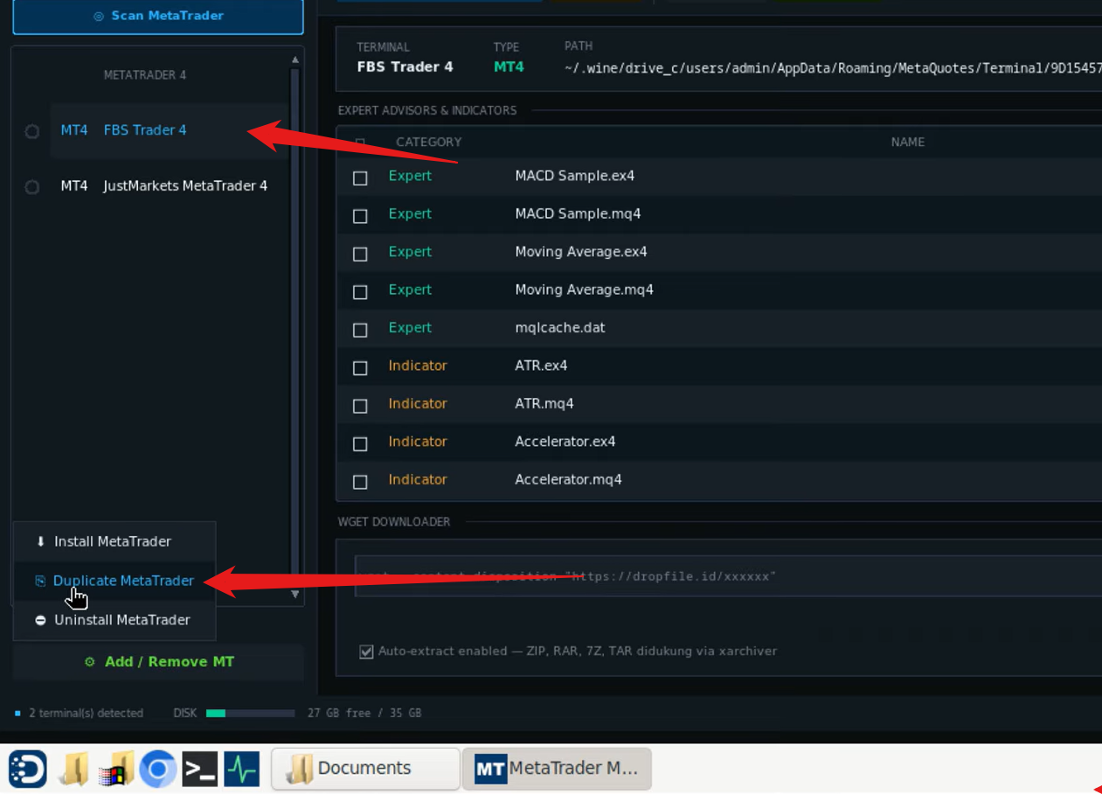Click the target icon on Scan MetaTrader
Screen dimensions: 1102x794
click(x=99, y=16)
